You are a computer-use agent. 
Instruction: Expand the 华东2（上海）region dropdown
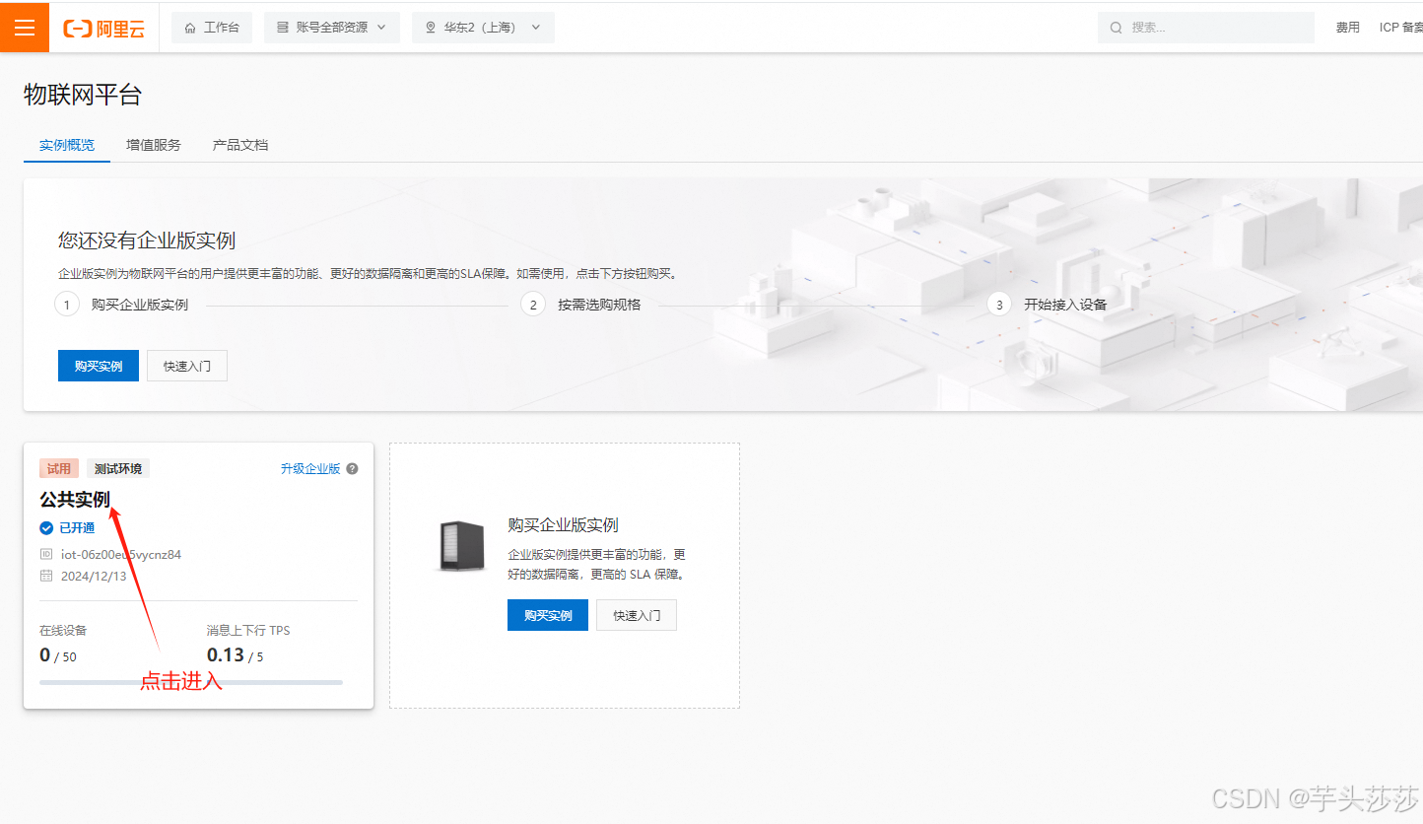click(x=483, y=28)
